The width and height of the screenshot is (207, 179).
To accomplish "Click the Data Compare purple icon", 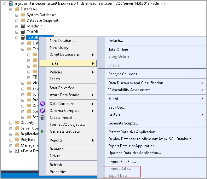I will coord(43,104).
